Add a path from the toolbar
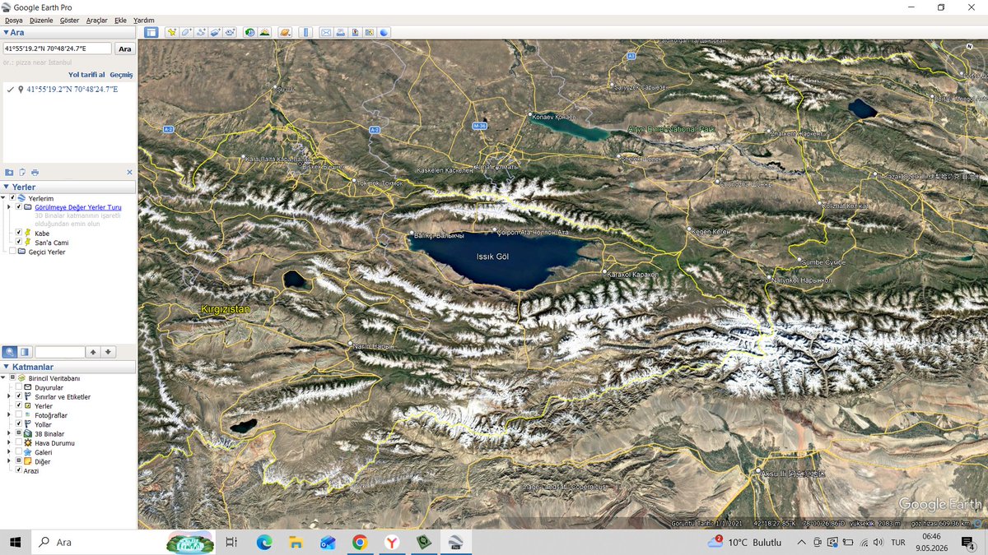This screenshot has width=988, height=555. pyautogui.click(x=201, y=32)
